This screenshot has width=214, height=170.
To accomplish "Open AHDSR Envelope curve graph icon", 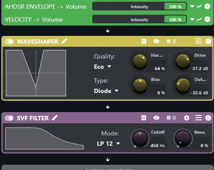I will click(199, 6).
